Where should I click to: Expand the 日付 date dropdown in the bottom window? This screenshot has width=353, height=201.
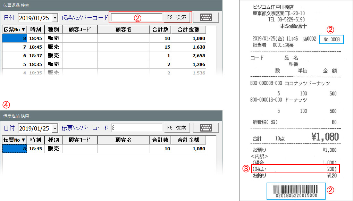[55, 128]
